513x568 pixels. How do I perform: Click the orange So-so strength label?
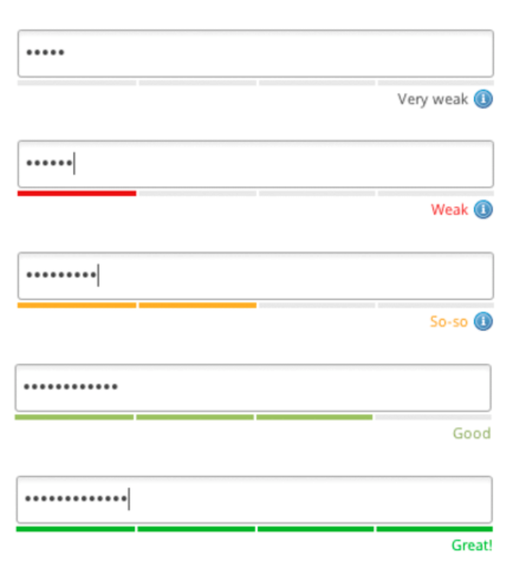[x=449, y=322]
